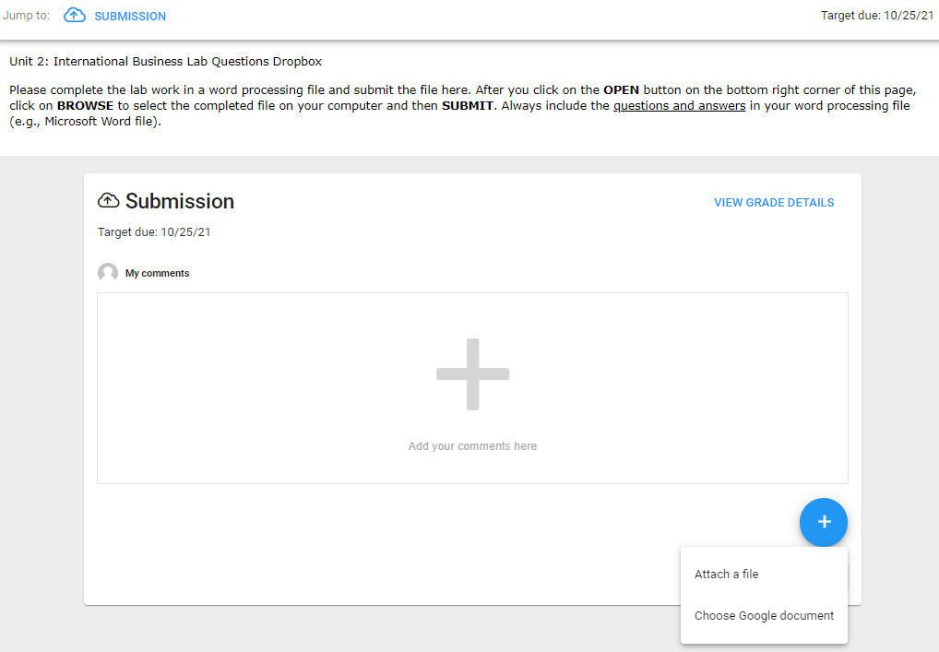Click the Submission card heading text
939x652 pixels.
click(180, 201)
